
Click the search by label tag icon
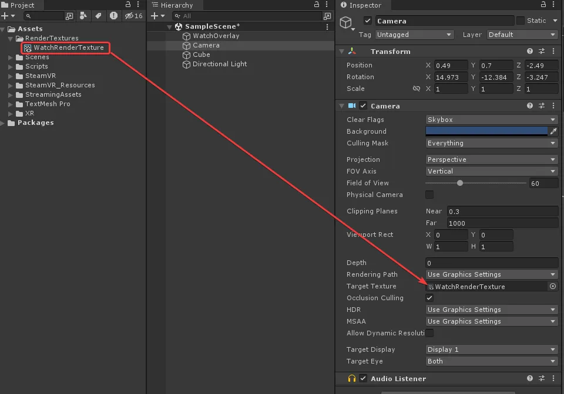tap(98, 16)
